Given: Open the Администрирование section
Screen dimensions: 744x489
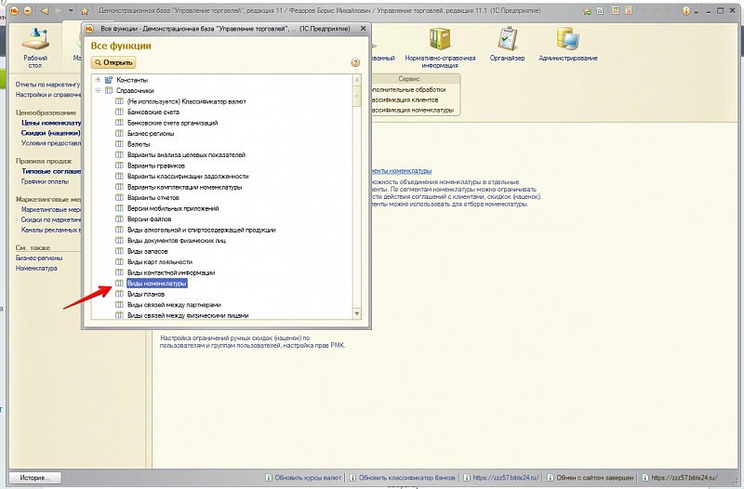Looking at the screenshot, I should [566, 45].
